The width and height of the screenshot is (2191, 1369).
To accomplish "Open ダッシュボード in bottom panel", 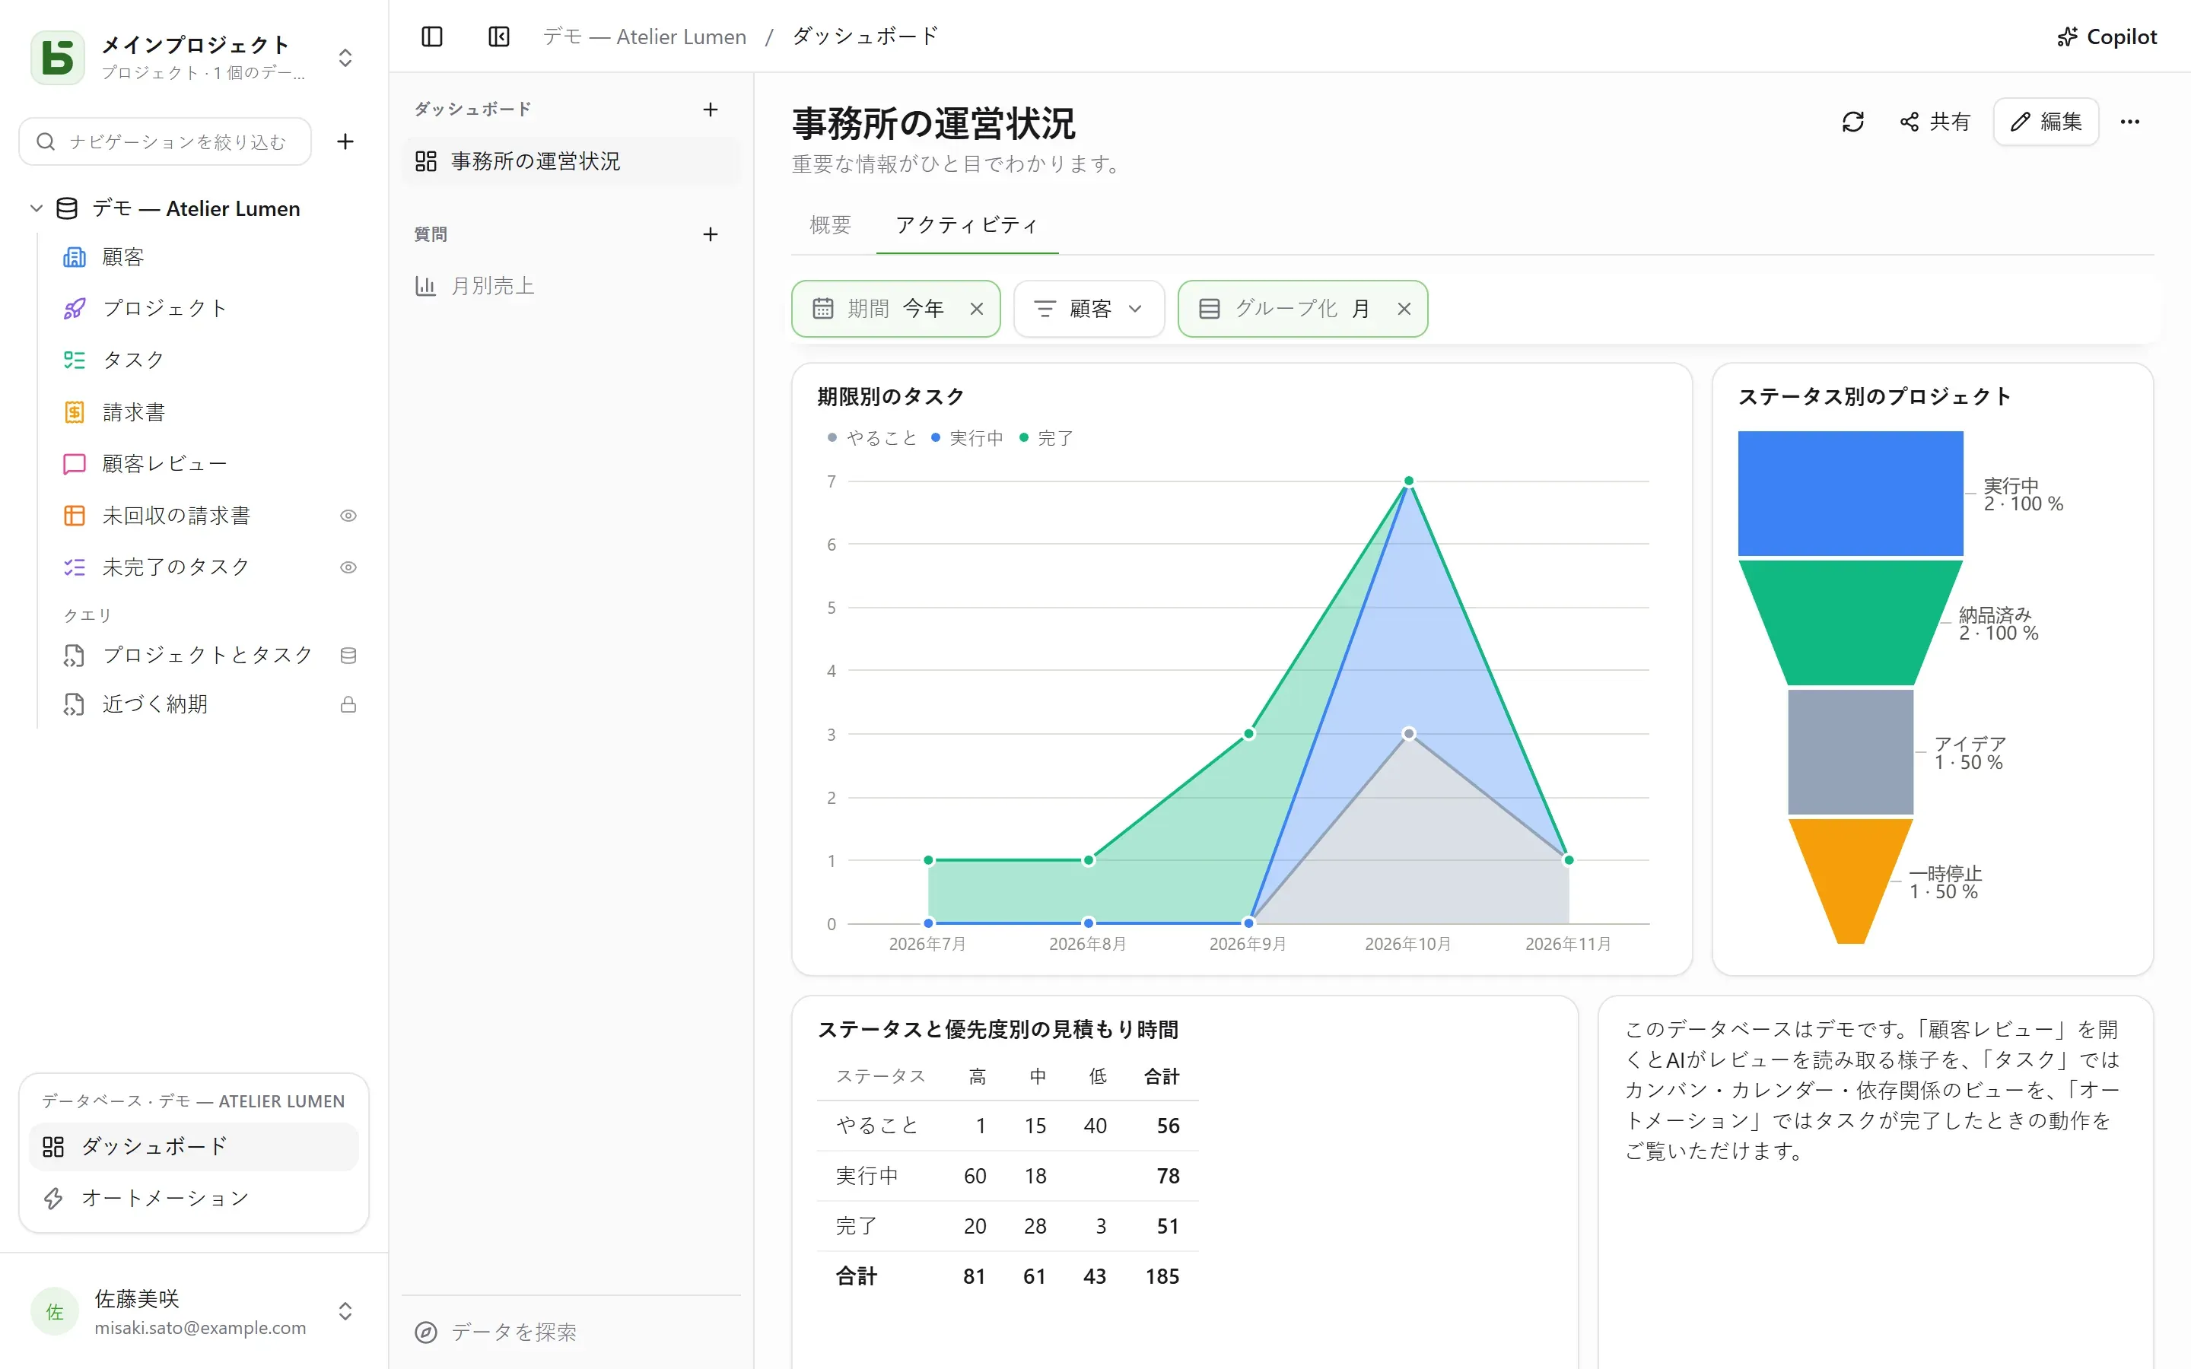I will click(194, 1146).
